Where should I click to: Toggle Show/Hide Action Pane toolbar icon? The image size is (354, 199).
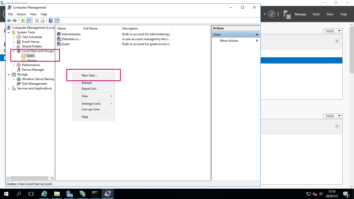(x=57, y=21)
